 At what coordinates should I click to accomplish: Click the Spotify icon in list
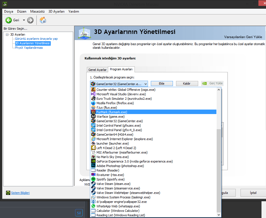93,179
